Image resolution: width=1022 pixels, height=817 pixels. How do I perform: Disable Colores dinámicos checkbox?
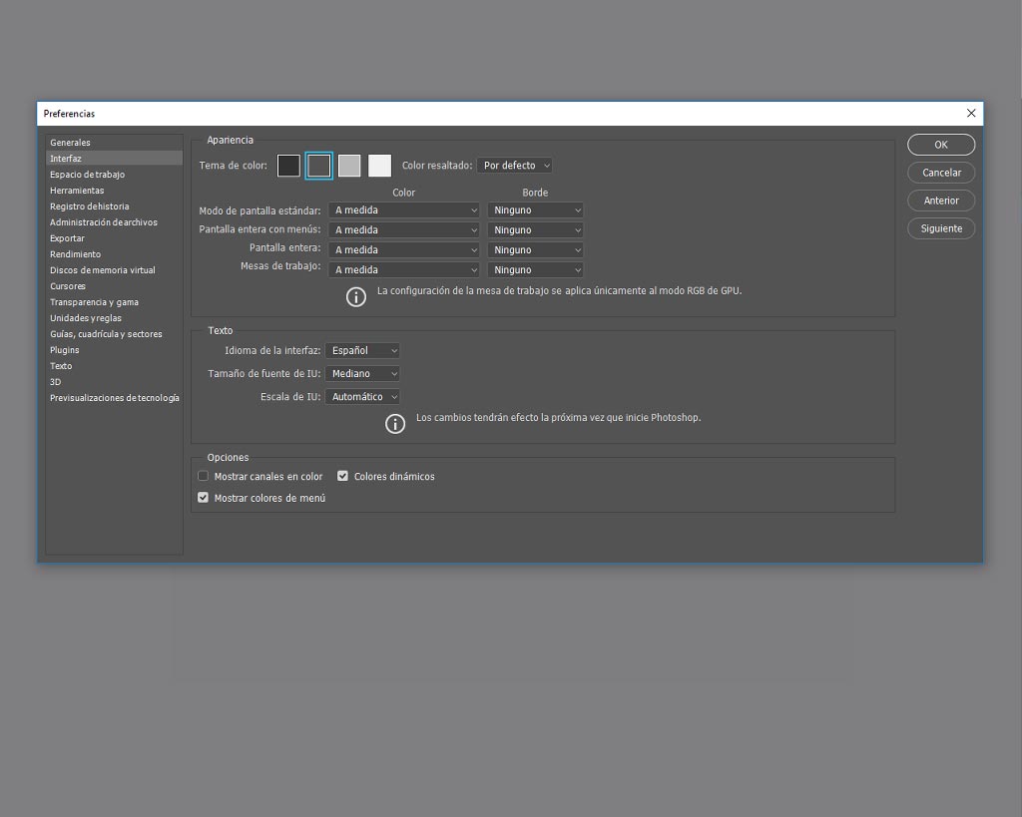343,476
